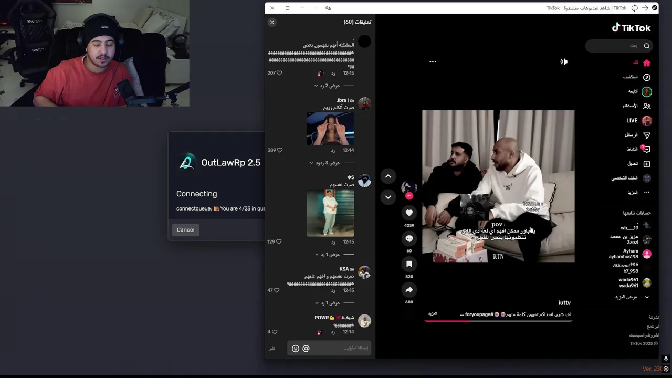Expand the video caption with المزيد
The image size is (672, 378).
pyautogui.click(x=433, y=314)
